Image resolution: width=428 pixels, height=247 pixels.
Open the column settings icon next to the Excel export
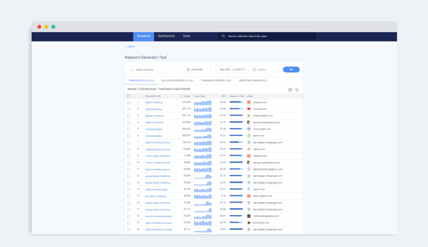click(x=297, y=90)
